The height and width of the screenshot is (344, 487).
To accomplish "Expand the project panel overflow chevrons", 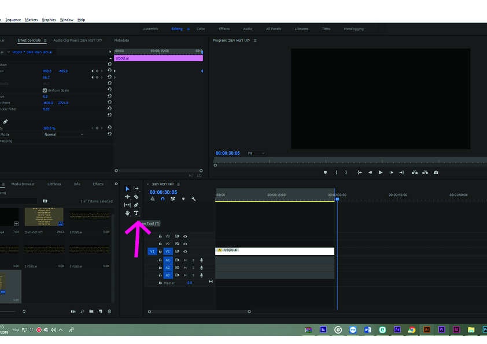I will [x=116, y=184].
